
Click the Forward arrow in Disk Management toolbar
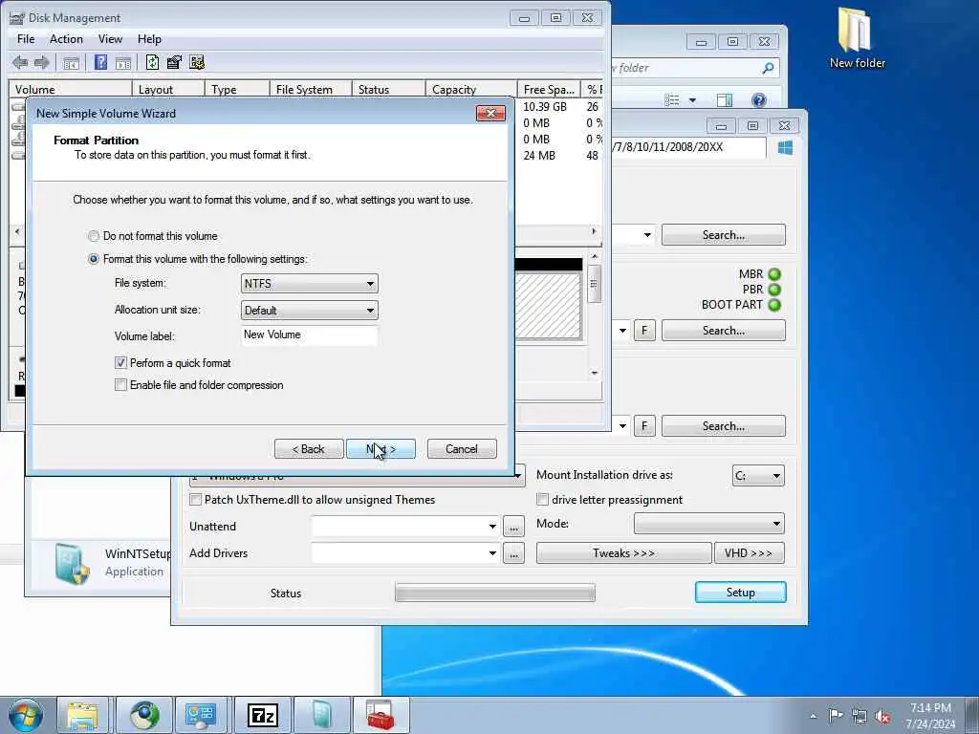(x=42, y=62)
